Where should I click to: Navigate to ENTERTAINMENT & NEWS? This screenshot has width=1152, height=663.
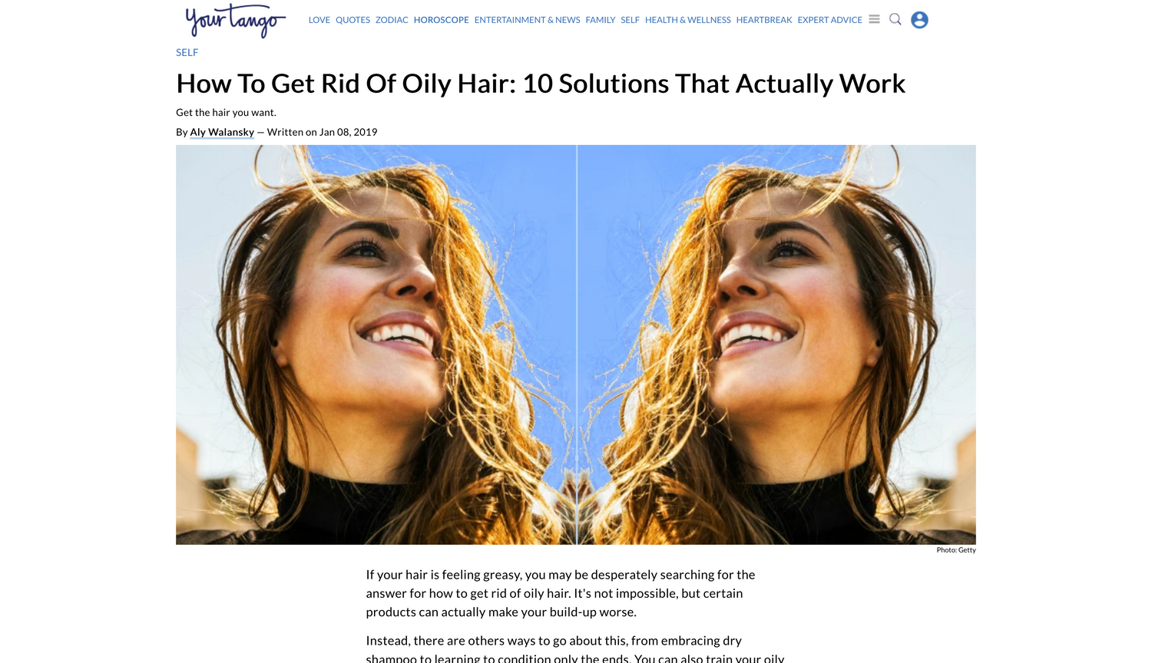(527, 20)
